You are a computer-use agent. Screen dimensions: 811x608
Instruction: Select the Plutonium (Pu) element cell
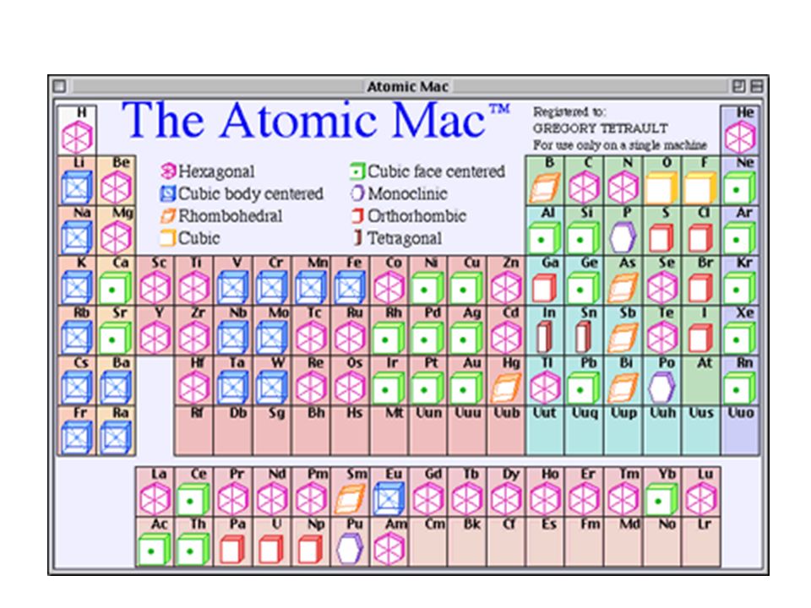click(350, 542)
